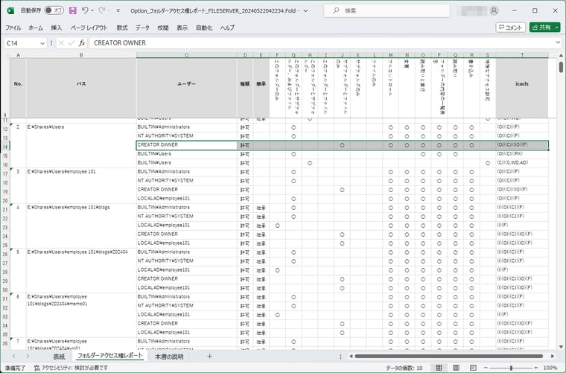Screen dimensions: 566x373
Task: Expand the 共有 button dropdown arrow
Action: point(557,28)
